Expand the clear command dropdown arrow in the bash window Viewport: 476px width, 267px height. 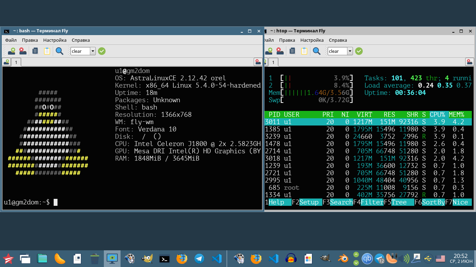pos(93,51)
